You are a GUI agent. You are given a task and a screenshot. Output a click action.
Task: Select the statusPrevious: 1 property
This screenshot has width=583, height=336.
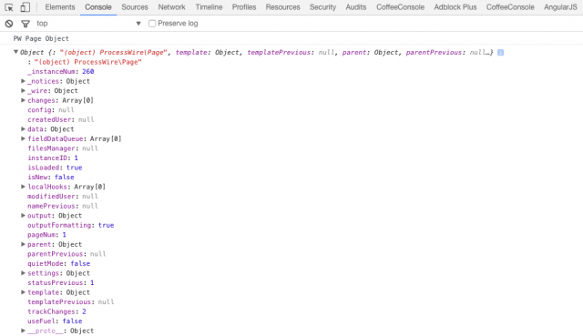[x=61, y=283]
